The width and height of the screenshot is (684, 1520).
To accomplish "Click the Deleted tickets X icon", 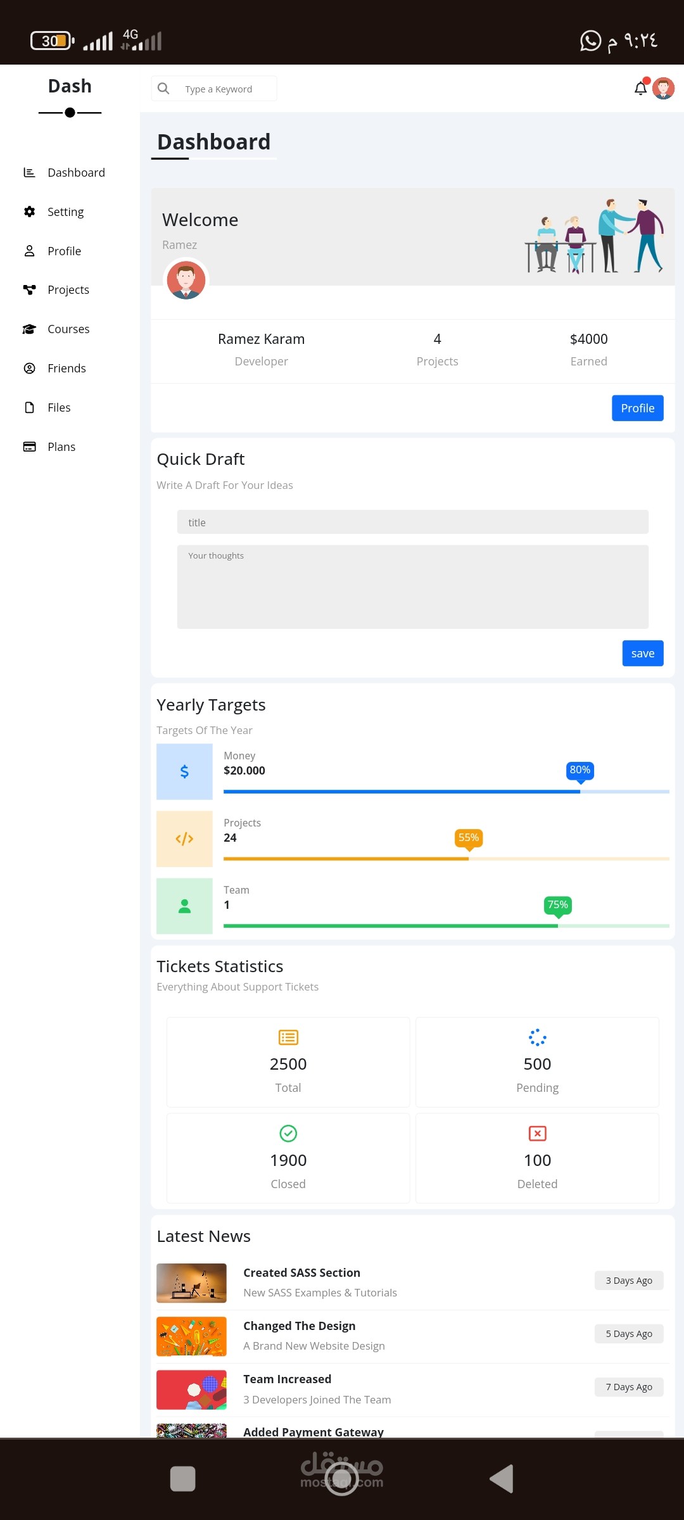I will point(537,1133).
